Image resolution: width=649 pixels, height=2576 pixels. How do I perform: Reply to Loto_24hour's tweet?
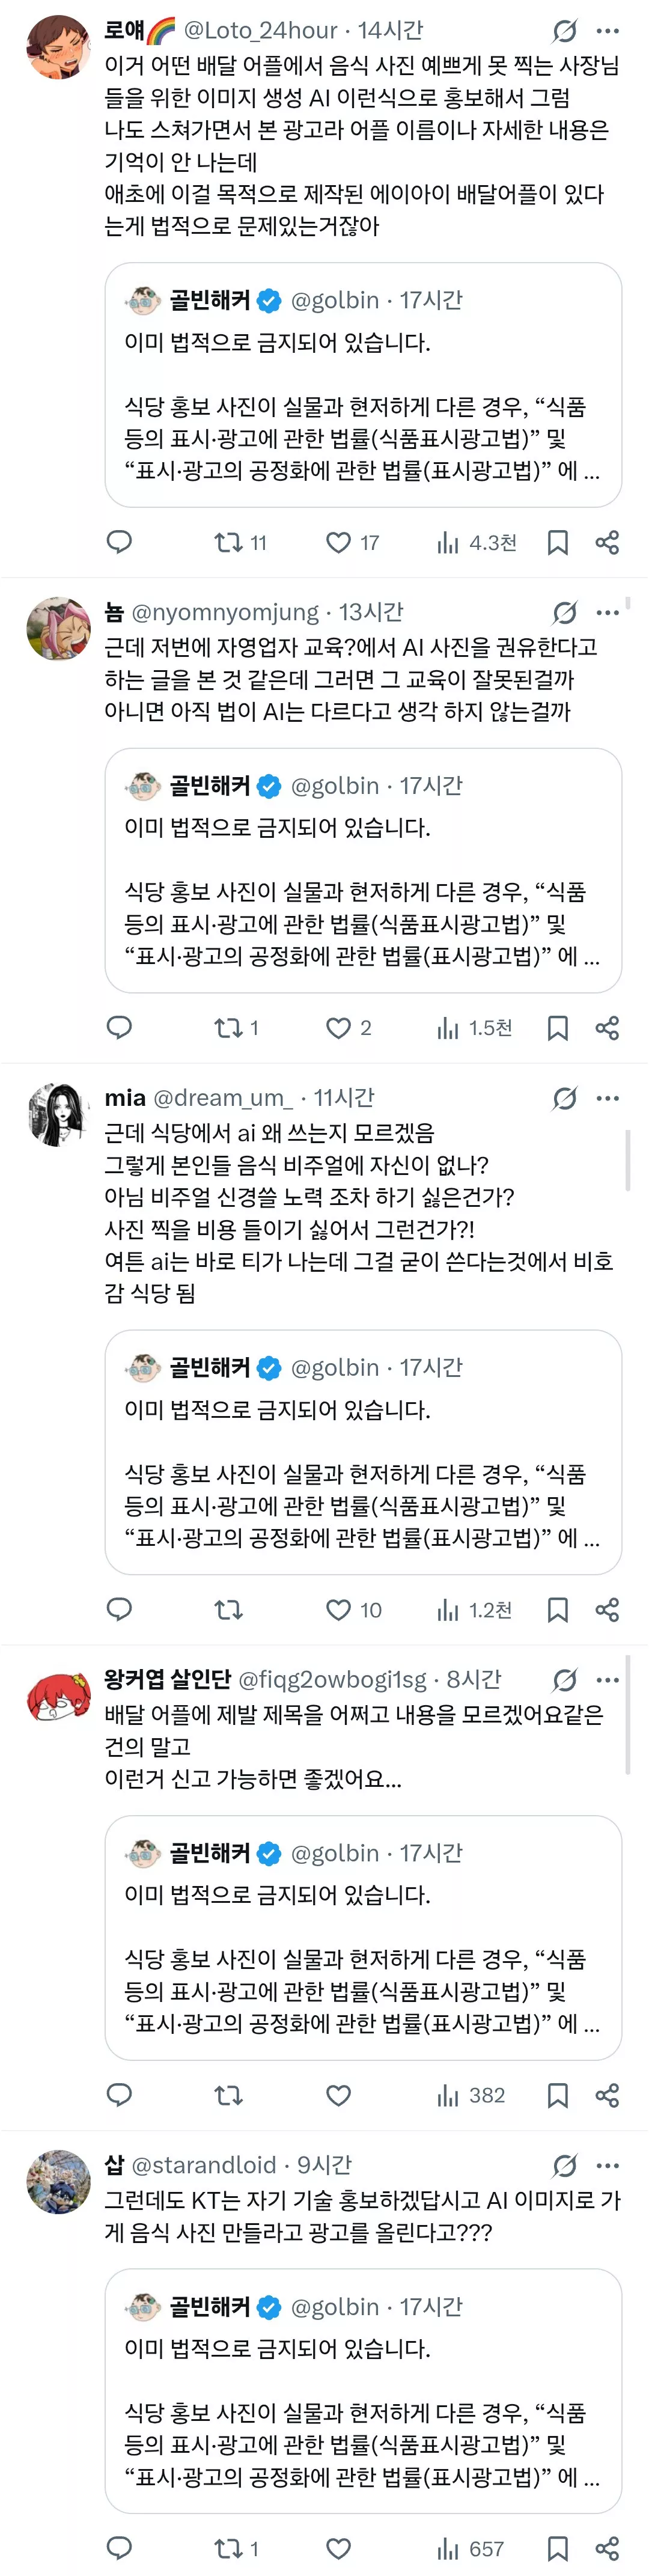click(119, 542)
